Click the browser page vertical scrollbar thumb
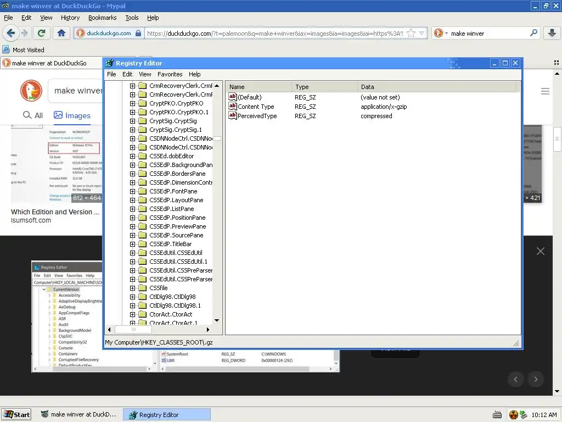Viewport: 562px width, 422px height. pos(557,139)
